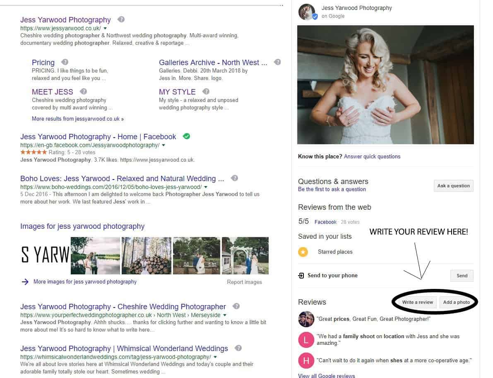Open the log pile wedding image thumbnail
The image size is (493, 378).
click(x=146, y=256)
